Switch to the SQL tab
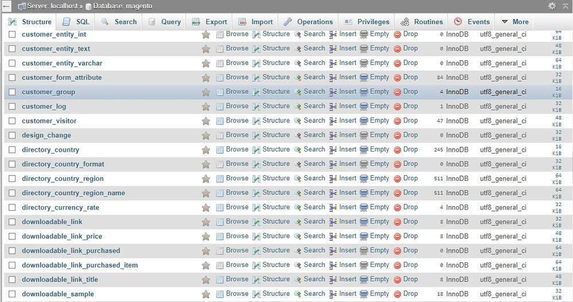 (x=76, y=22)
